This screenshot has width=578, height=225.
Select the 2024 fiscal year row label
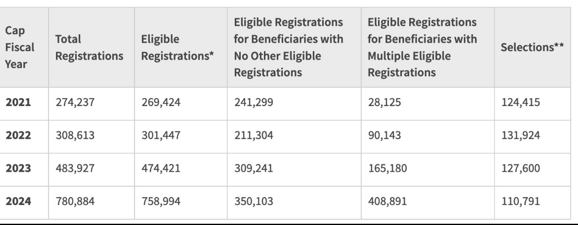pos(18,202)
